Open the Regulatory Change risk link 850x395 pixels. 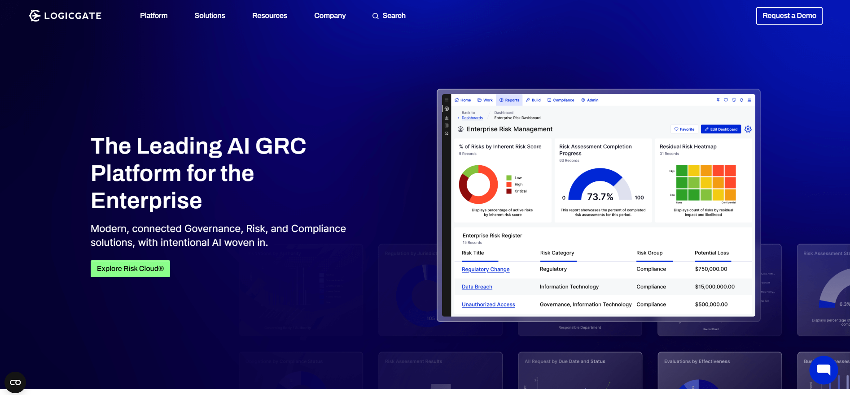click(x=486, y=269)
